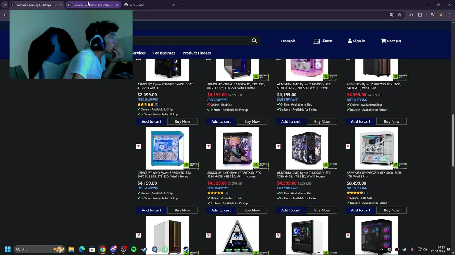
Task: Click the browser back arrow
Action: tap(5, 15)
